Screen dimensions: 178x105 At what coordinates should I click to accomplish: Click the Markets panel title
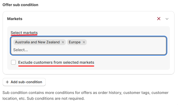[15, 19]
